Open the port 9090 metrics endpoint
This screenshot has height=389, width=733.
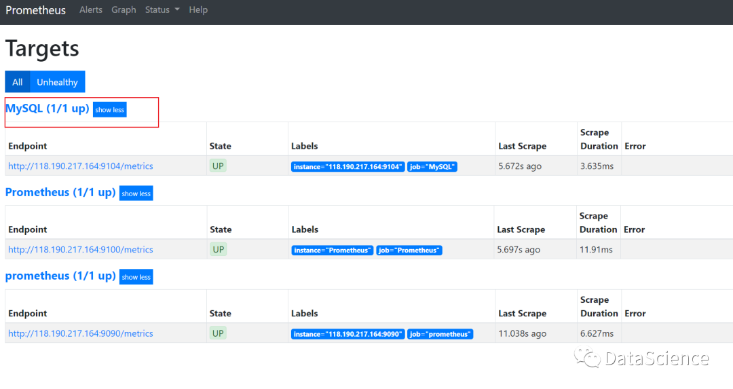(81, 334)
